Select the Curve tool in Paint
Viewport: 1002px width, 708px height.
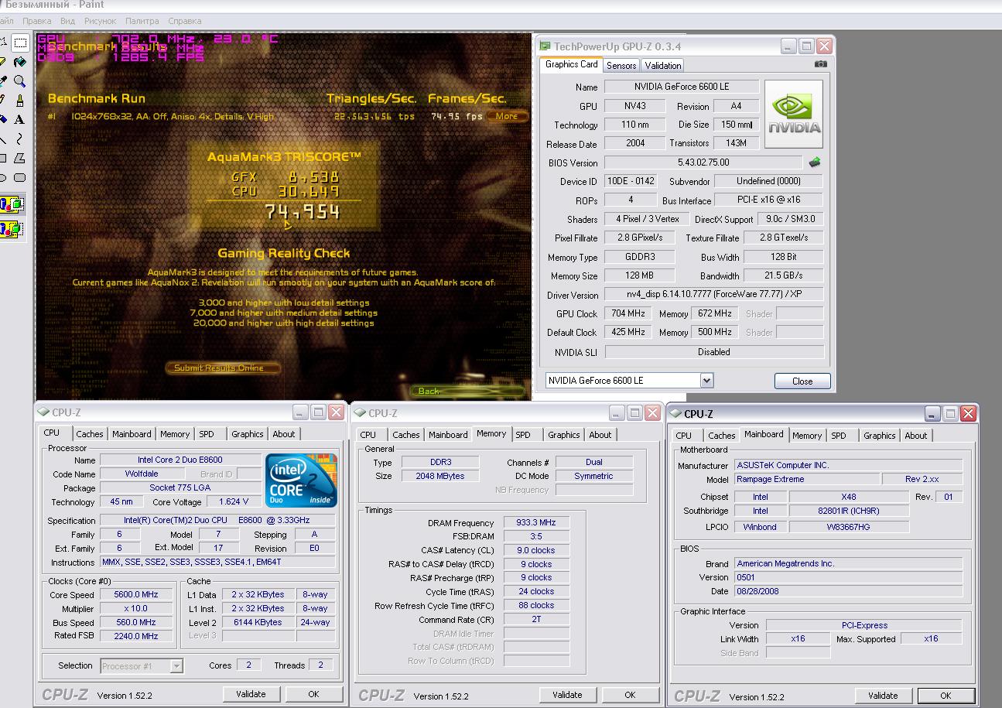coord(20,139)
